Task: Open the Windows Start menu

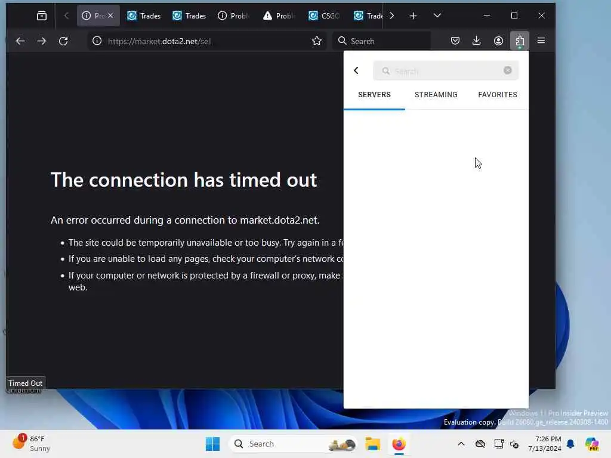Action: point(213,444)
